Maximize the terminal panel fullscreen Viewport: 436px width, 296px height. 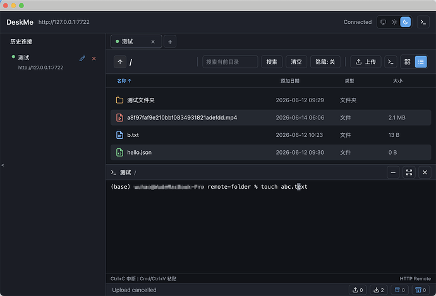[x=409, y=172]
